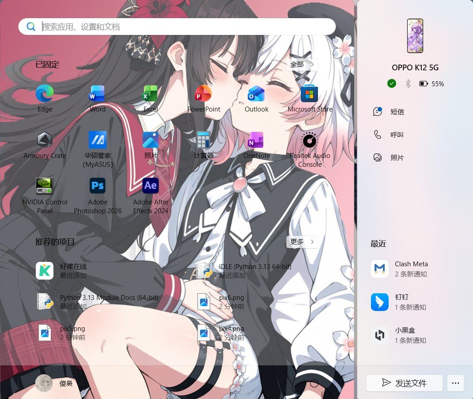Screen dimensions: 473x399
Task: Open 华硕管家 (MyASUS) app
Action: click(x=98, y=150)
